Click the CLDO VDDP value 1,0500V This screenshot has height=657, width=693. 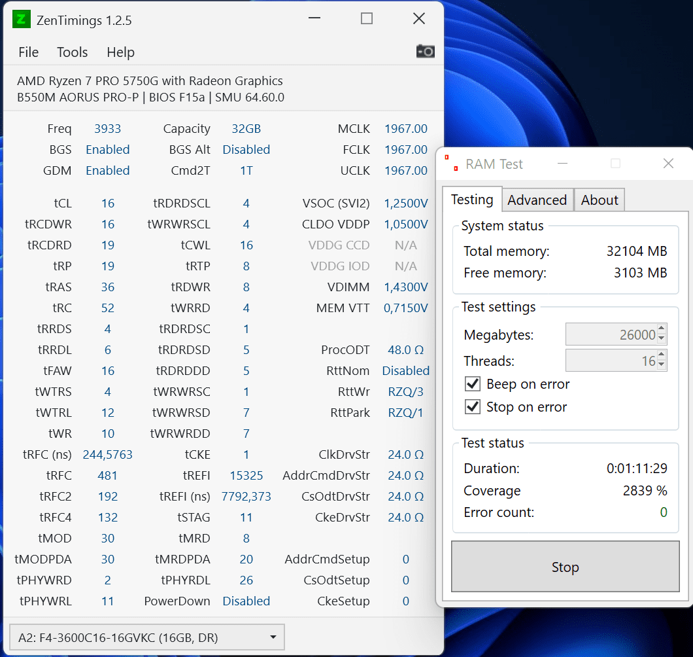click(x=406, y=224)
